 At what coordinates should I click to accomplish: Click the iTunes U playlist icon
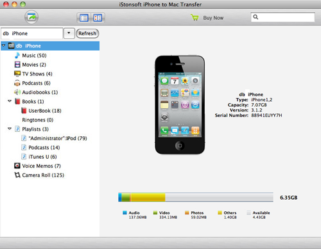(x=24, y=156)
